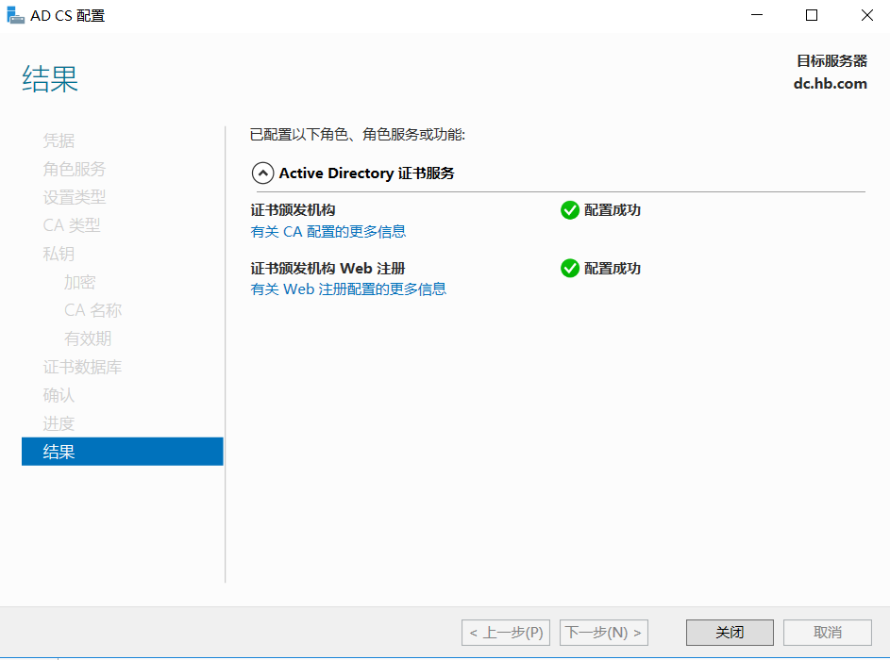Viewport: 890px width, 660px height.
Task: Close the AD CS 配置 window with X
Action: (x=866, y=15)
